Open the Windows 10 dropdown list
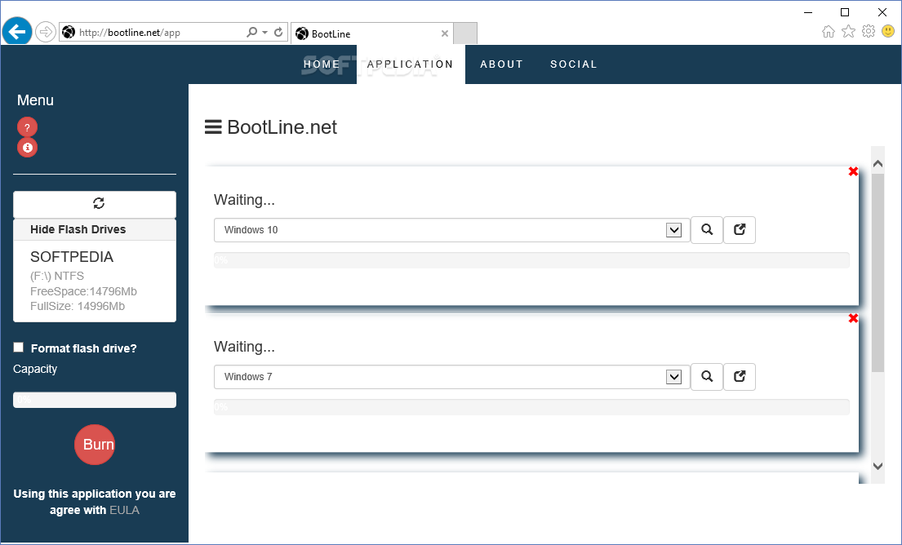Viewport: 902px width, 545px height. click(452, 230)
